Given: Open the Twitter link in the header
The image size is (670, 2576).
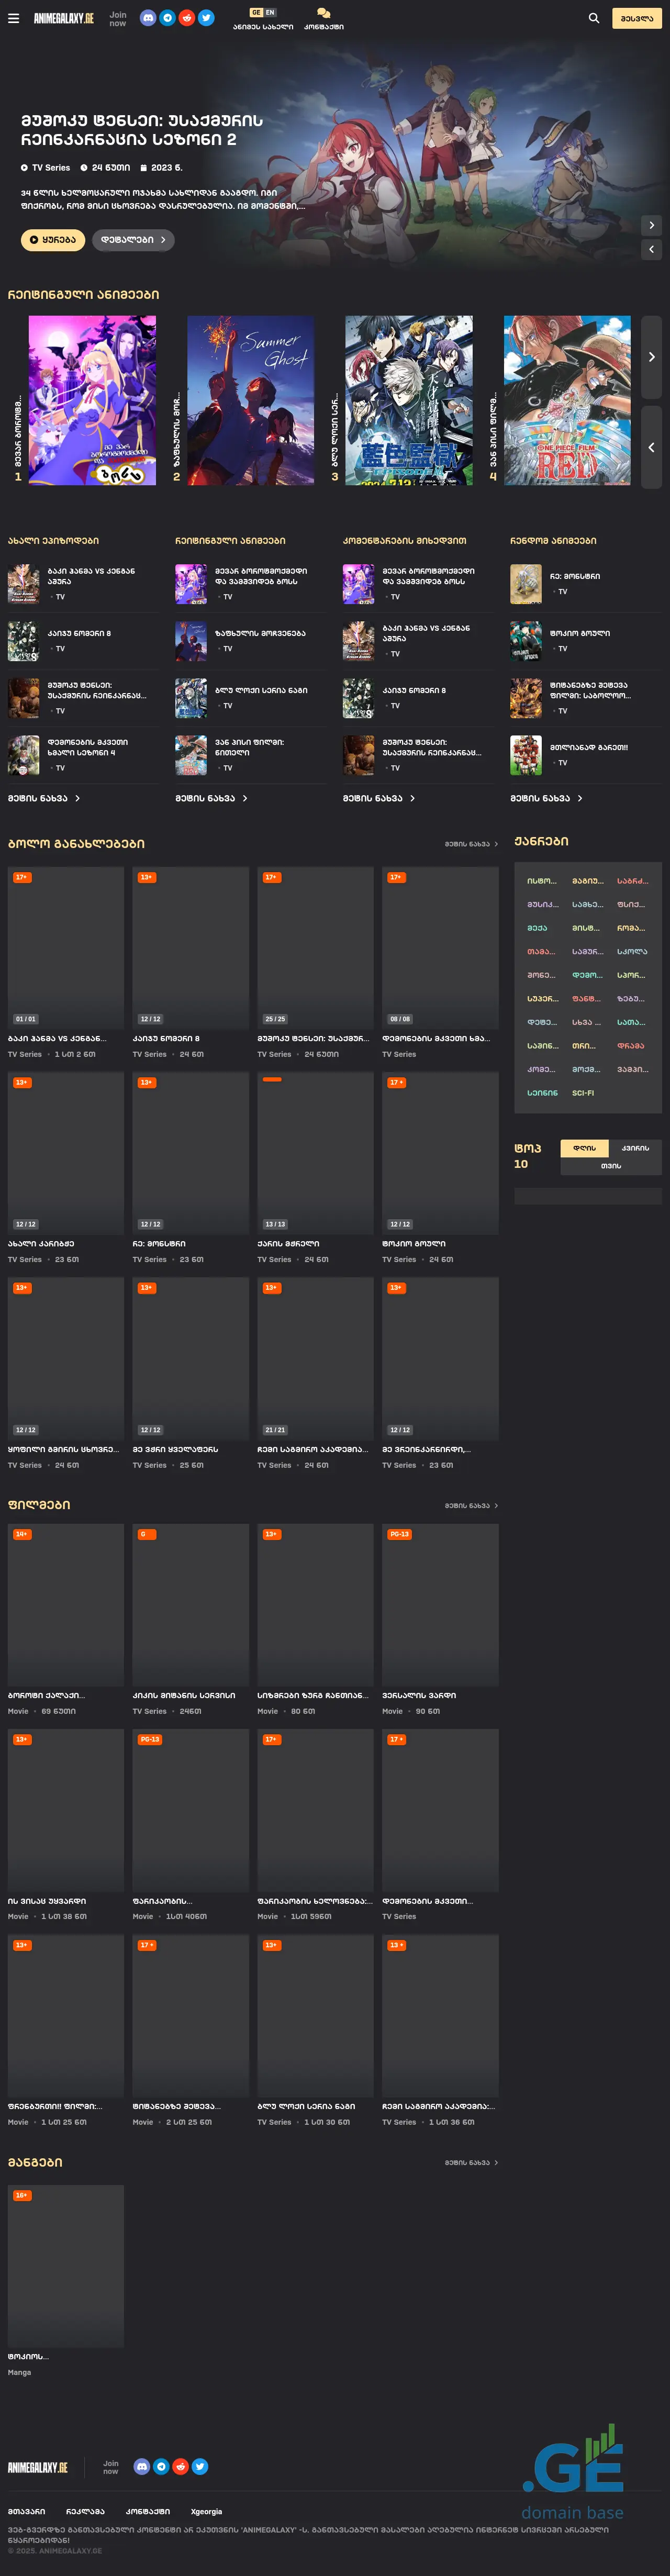Looking at the screenshot, I should coord(206,18).
